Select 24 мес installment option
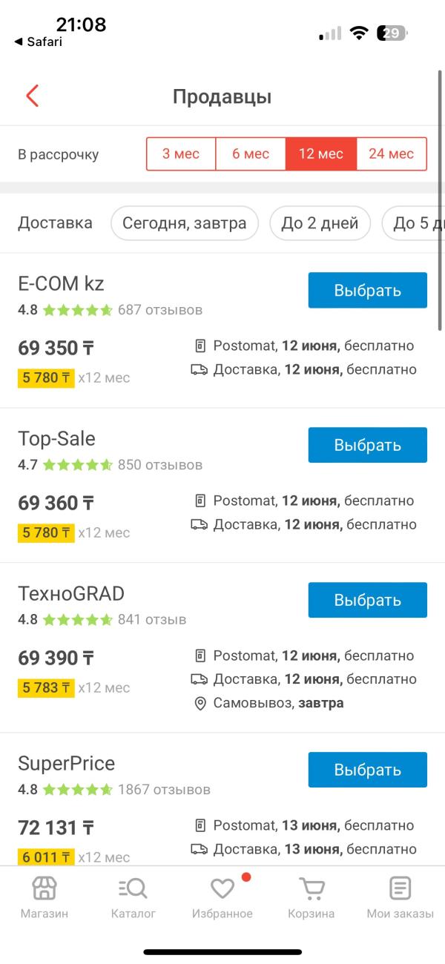 coord(392,154)
